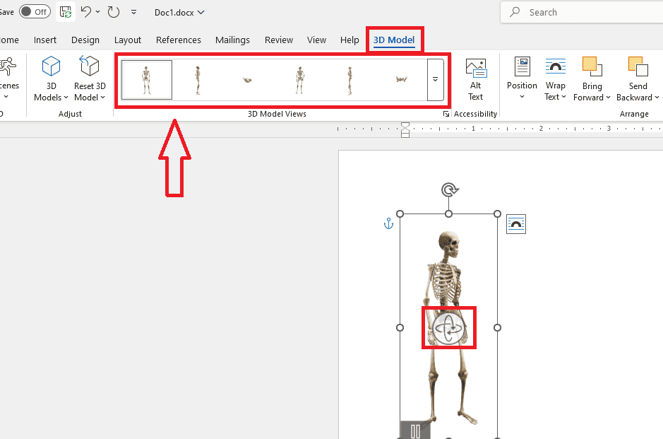The image size is (663, 439).
Task: Switch to the Review tab
Action: [x=279, y=40]
